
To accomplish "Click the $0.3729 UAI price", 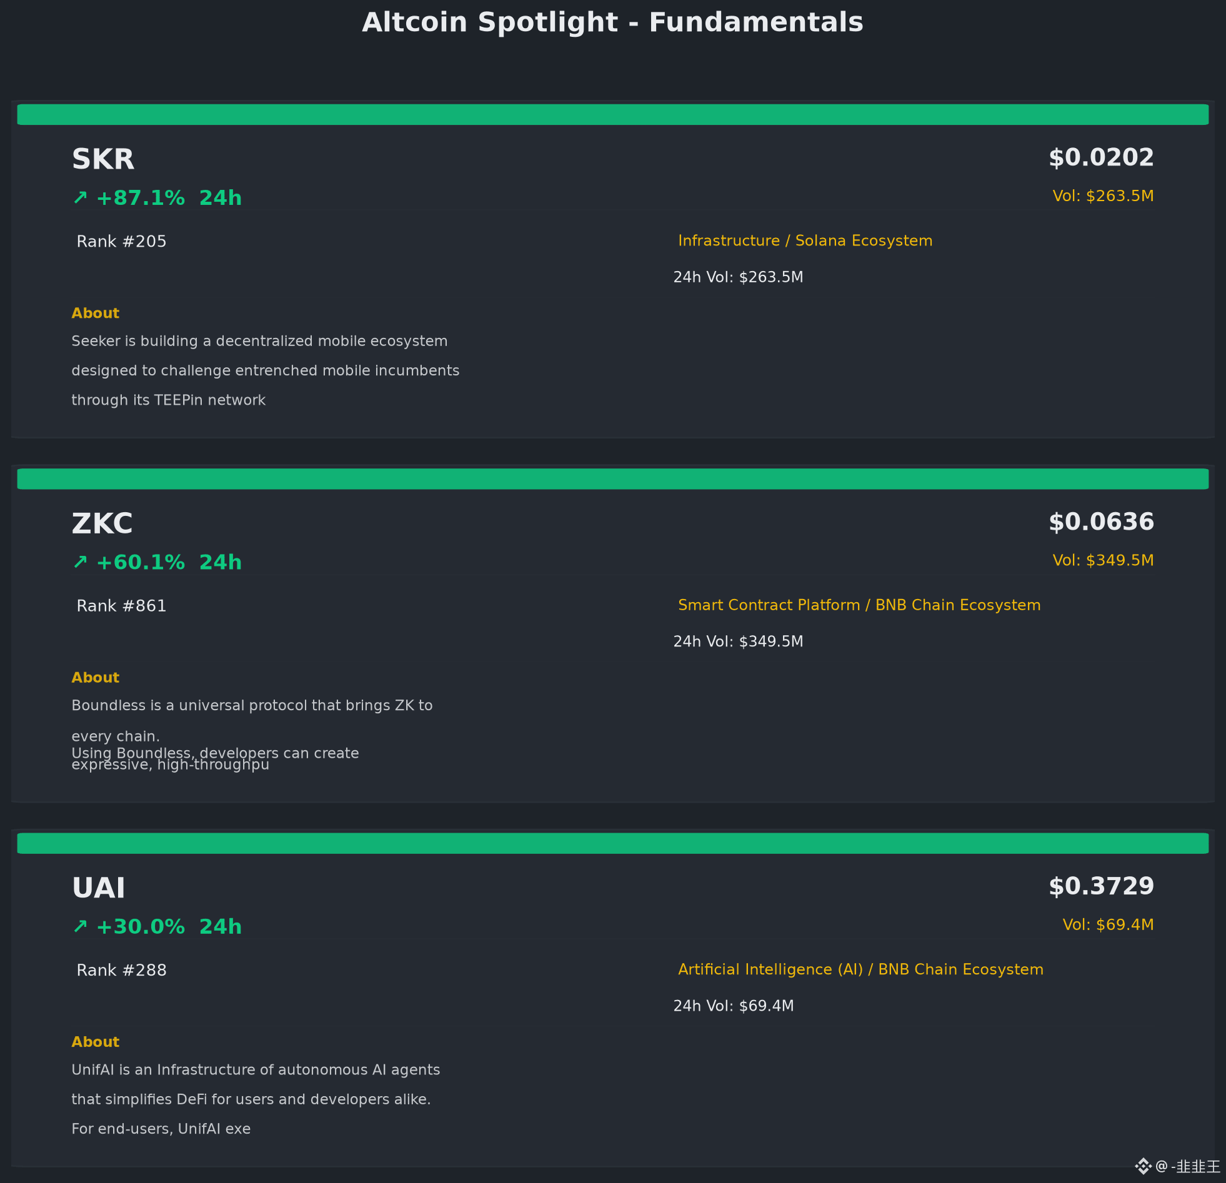I will pyautogui.click(x=1101, y=886).
